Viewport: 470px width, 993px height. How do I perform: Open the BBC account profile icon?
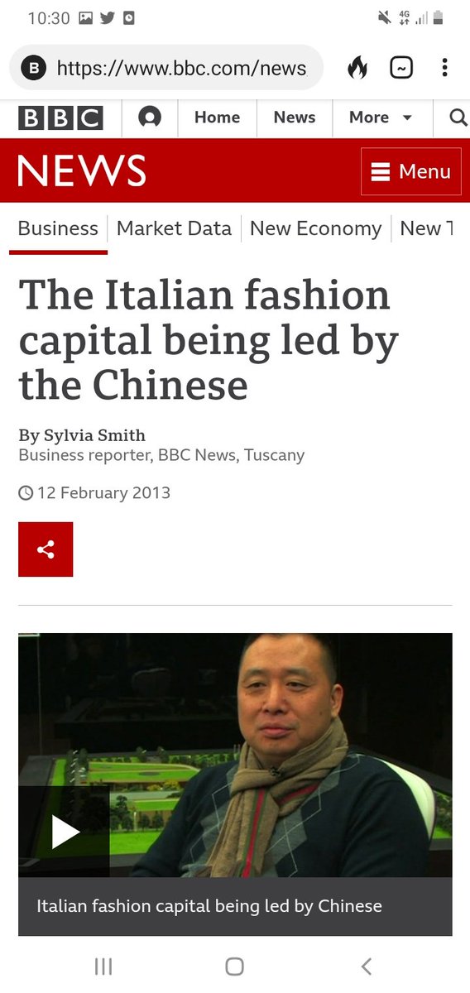(150, 118)
